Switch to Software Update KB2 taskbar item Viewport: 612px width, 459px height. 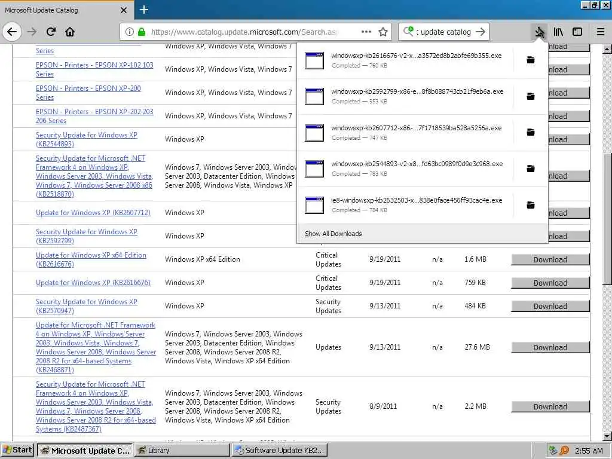pyautogui.click(x=280, y=451)
